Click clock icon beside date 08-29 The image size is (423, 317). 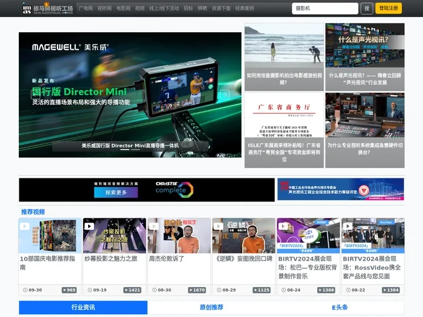[x=219, y=290]
